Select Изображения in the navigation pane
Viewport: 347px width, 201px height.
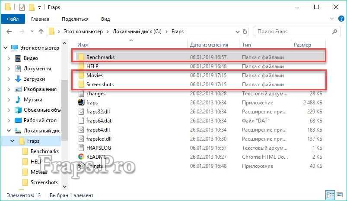point(40,89)
